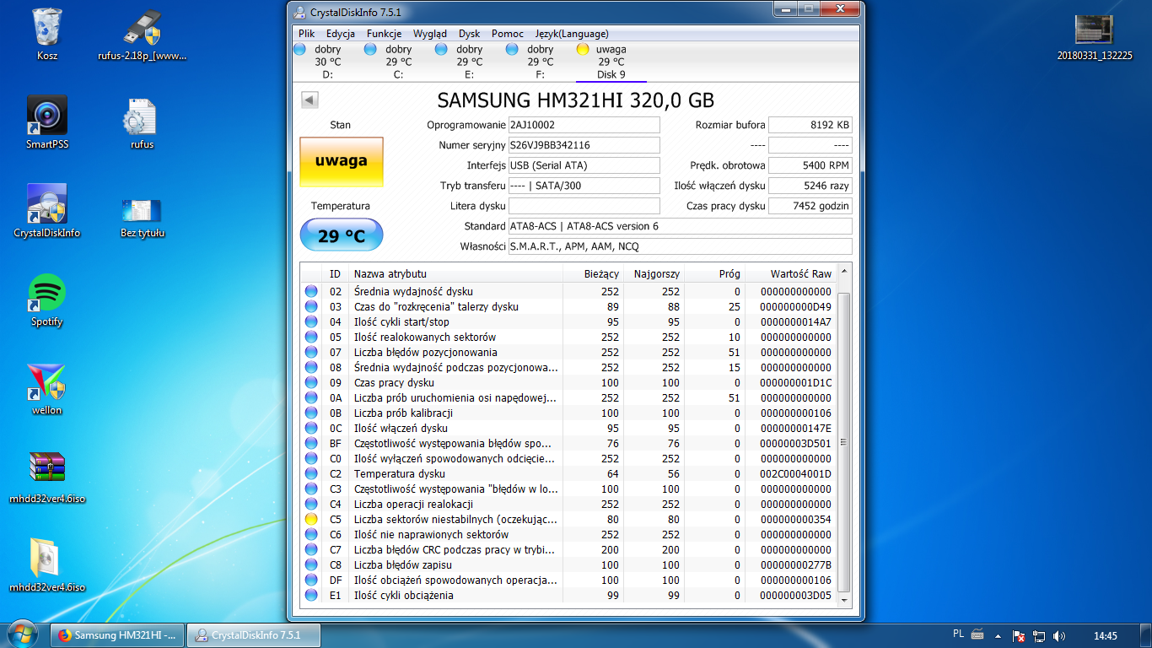
Task: Click the Bieżący column header
Action: pyautogui.click(x=593, y=274)
